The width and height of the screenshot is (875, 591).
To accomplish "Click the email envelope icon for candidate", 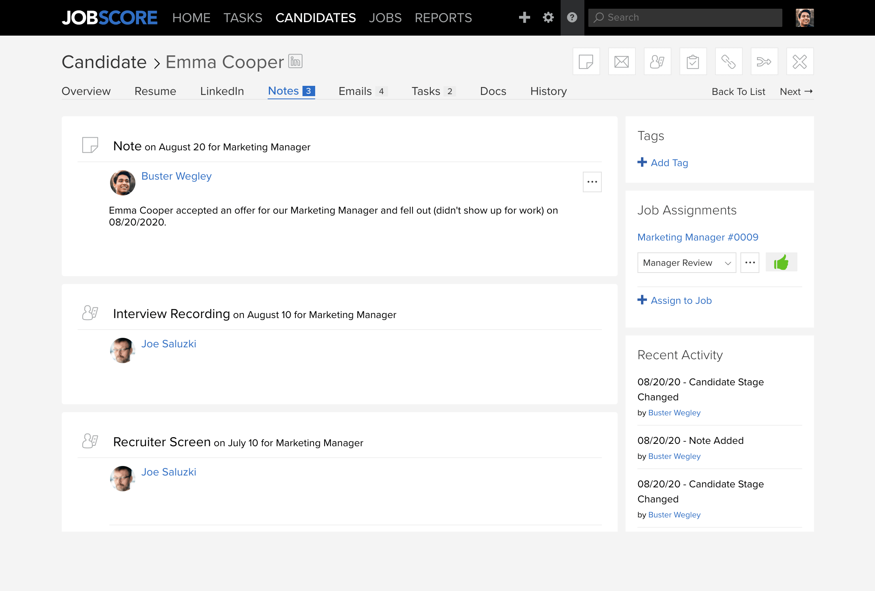I will click(622, 62).
